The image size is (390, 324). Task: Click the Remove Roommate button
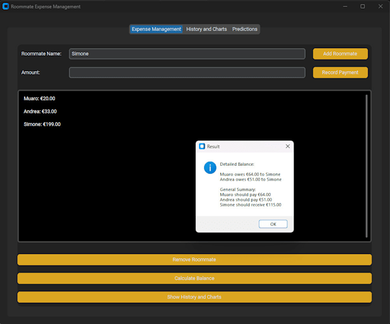pos(194,260)
